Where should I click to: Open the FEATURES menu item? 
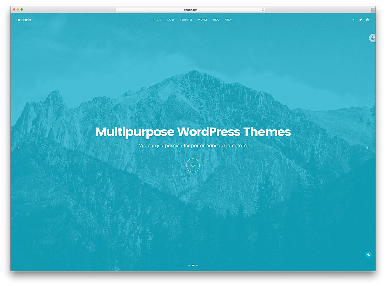tap(186, 20)
